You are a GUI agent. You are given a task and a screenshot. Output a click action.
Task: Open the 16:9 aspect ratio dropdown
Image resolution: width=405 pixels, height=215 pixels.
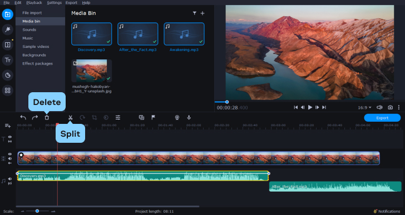pos(364,108)
